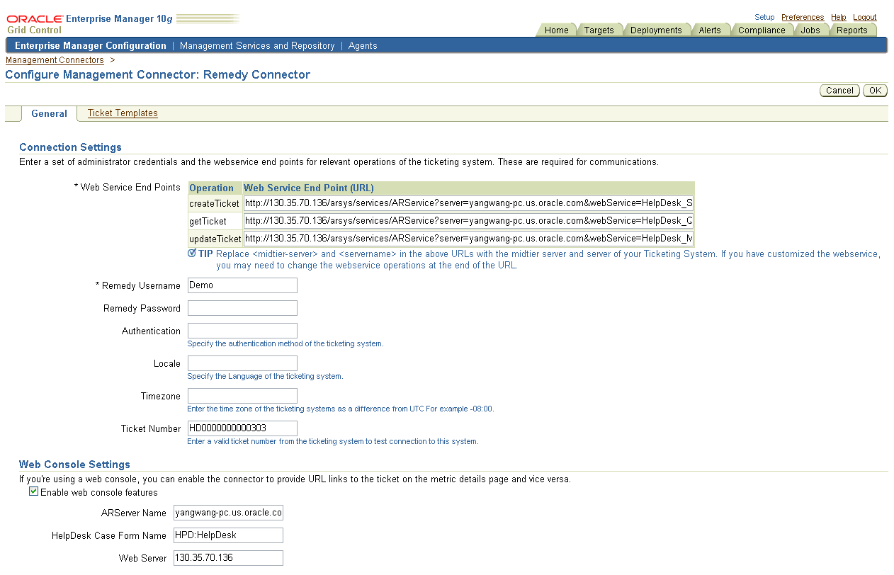Open the Compliance tab
Image resolution: width=894 pixels, height=575 pixels.
pyautogui.click(x=762, y=30)
